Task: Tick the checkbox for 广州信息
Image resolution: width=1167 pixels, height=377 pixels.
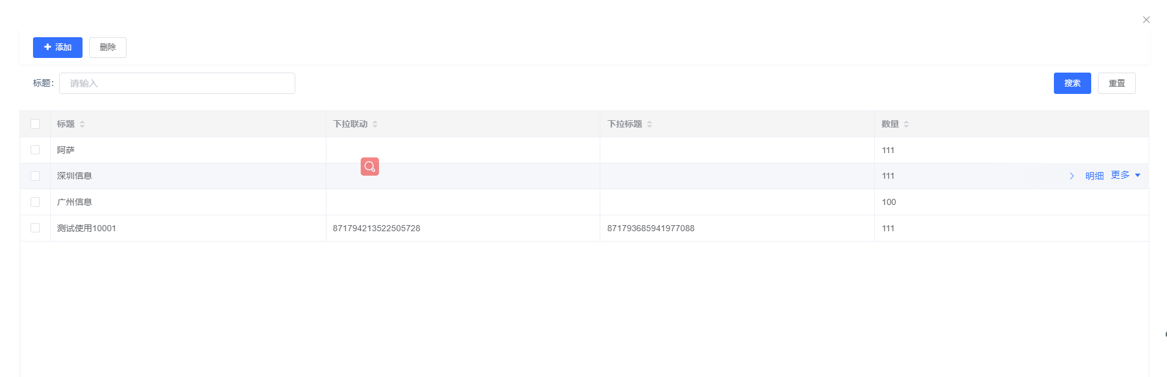Action: pos(35,202)
